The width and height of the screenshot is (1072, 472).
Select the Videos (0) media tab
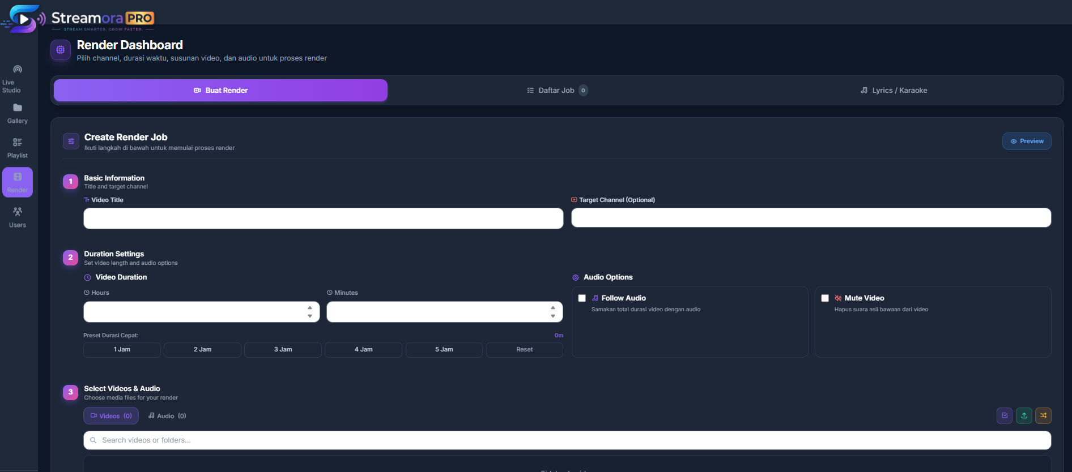111,416
